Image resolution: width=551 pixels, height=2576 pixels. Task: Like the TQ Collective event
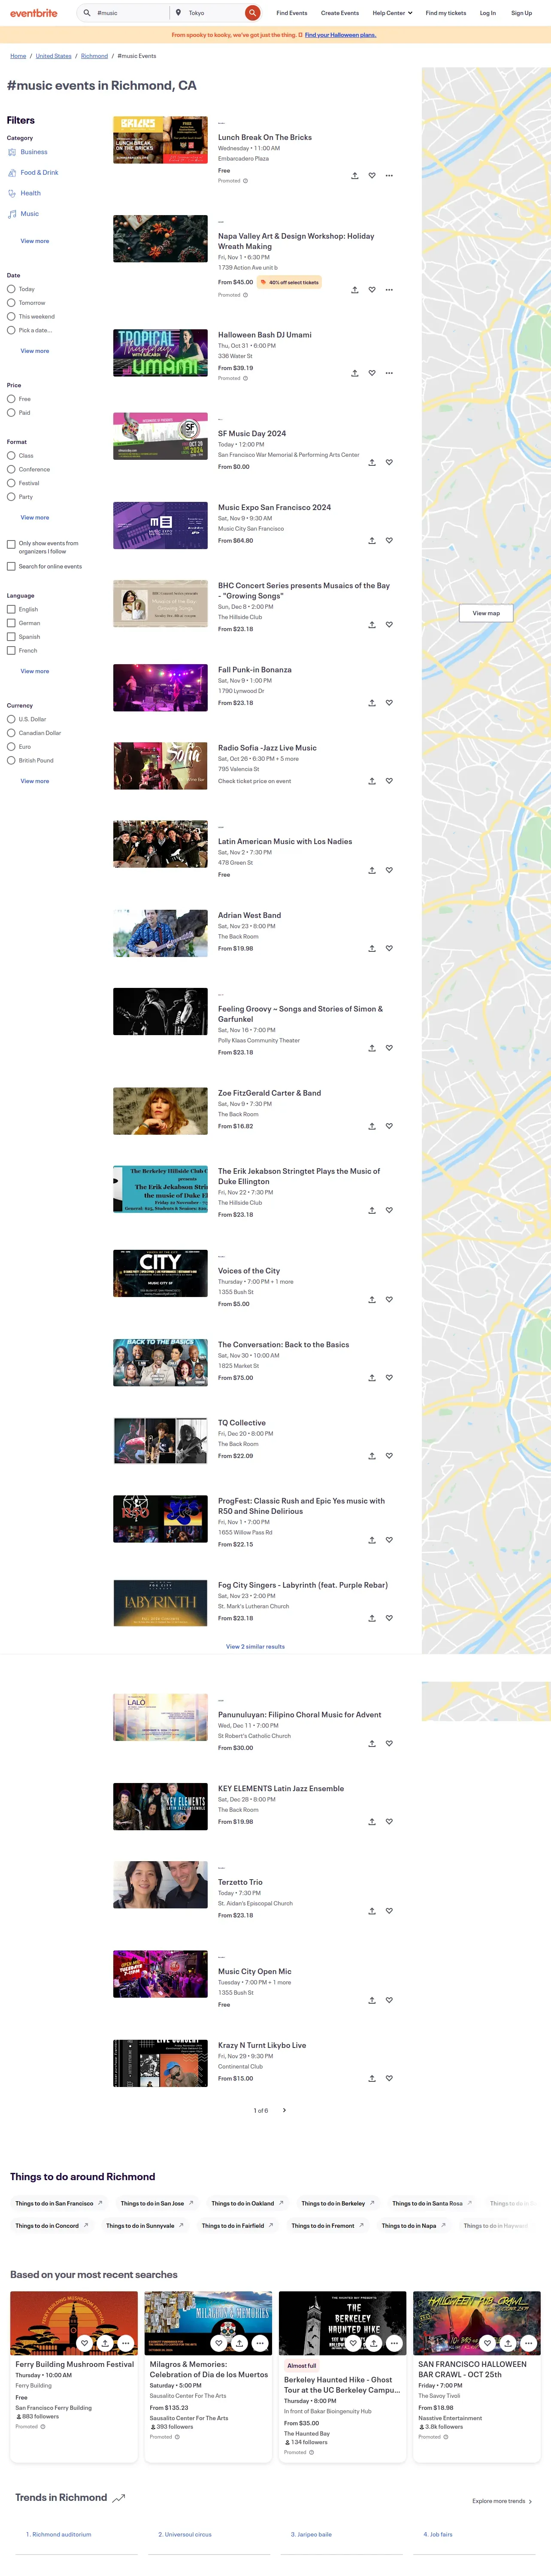tap(389, 1456)
